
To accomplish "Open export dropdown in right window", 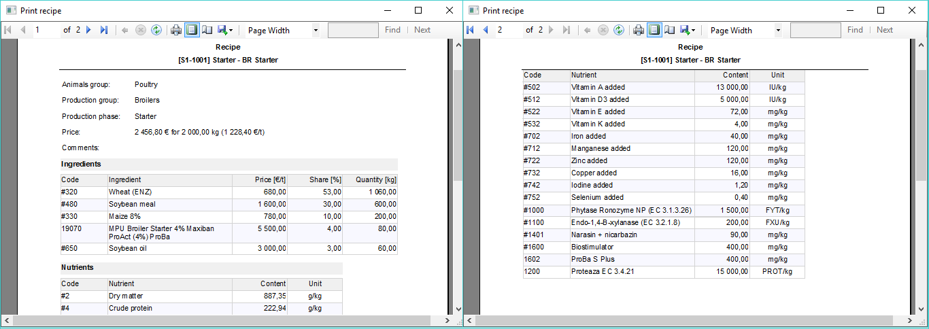I will [x=688, y=30].
